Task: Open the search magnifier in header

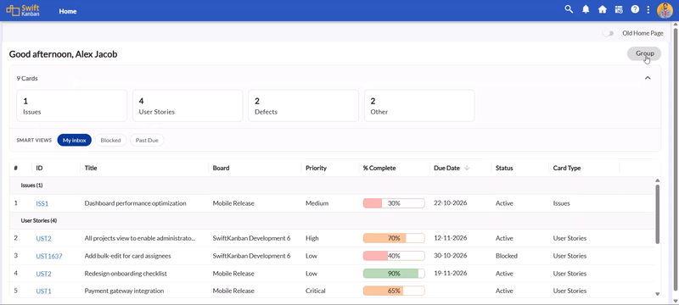Action: [x=569, y=9]
